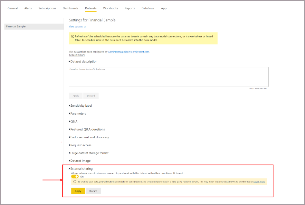Click the 500 characters left counter text
The image size is (305, 205).
(x=258, y=88)
